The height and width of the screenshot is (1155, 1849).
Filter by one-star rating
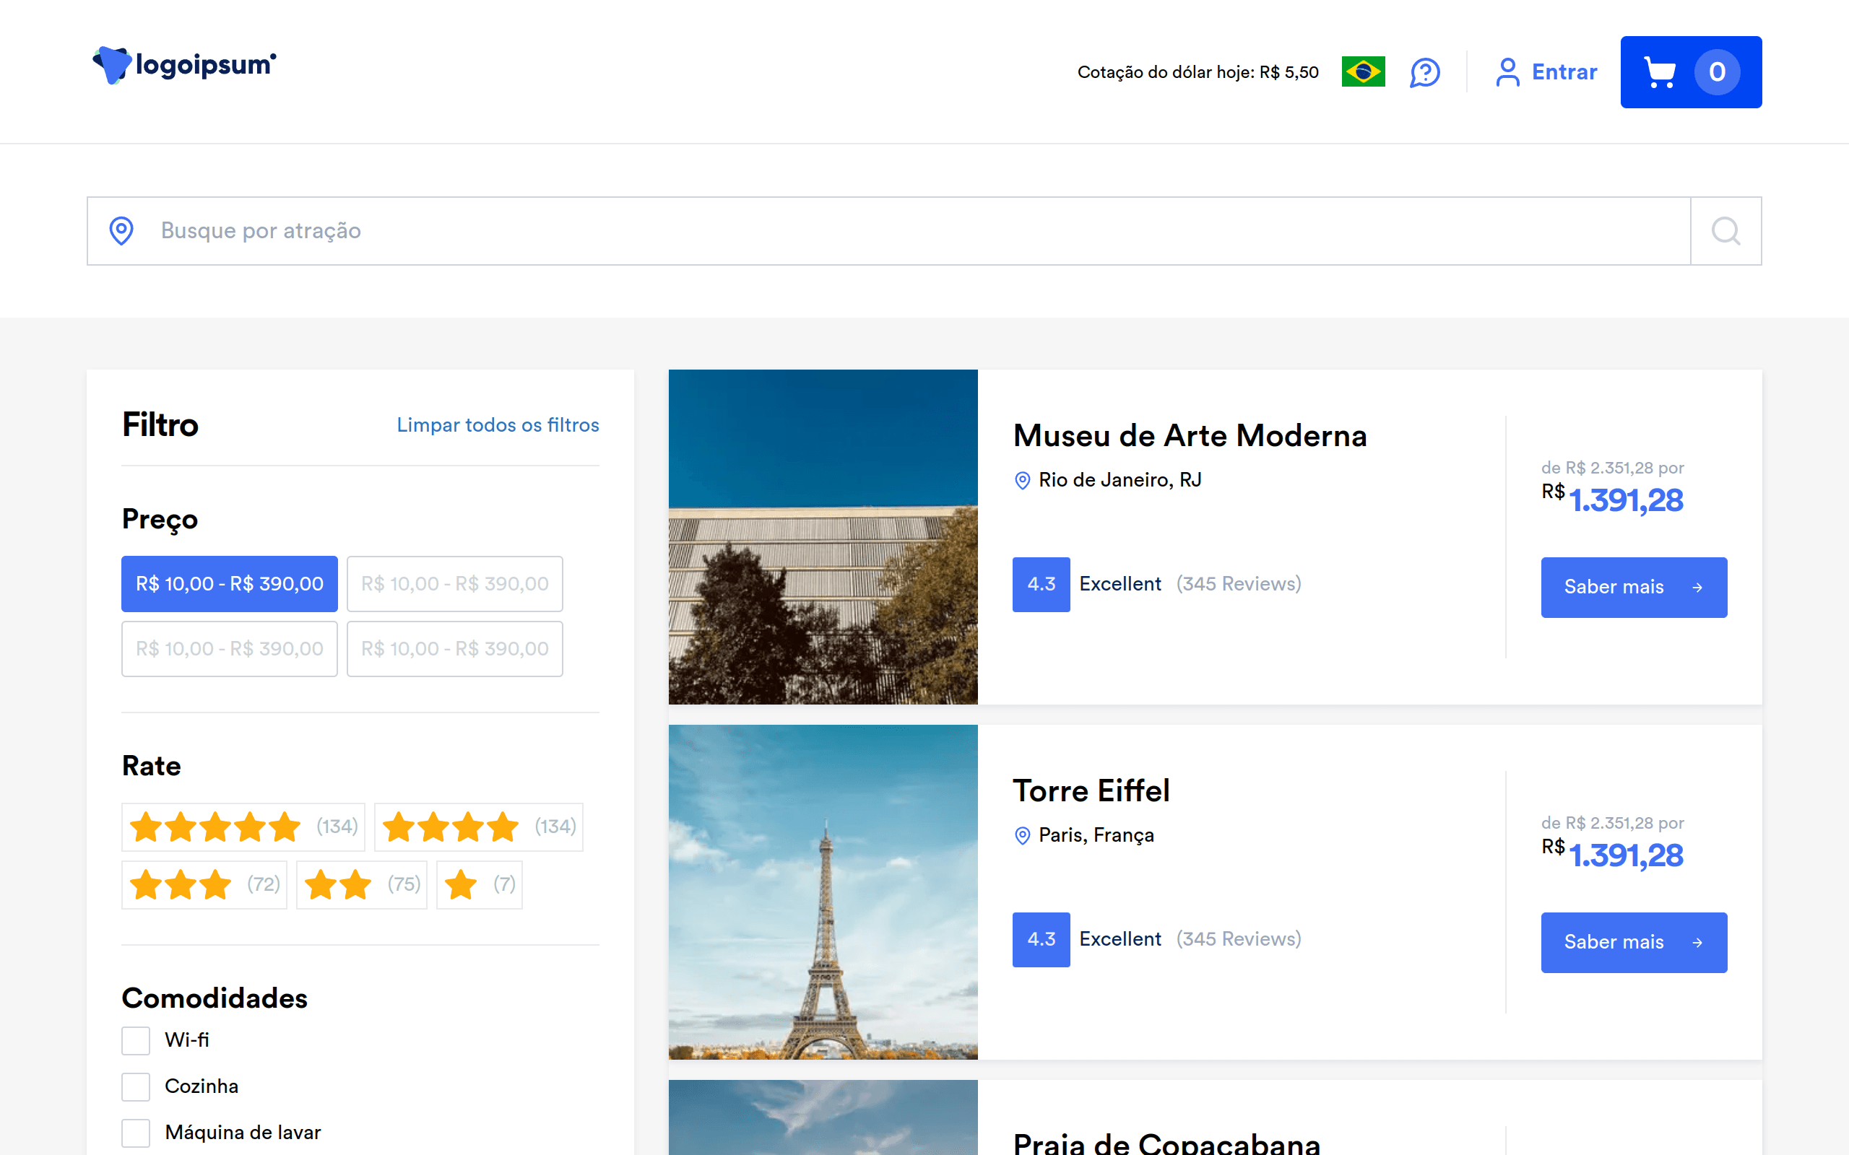point(479,884)
